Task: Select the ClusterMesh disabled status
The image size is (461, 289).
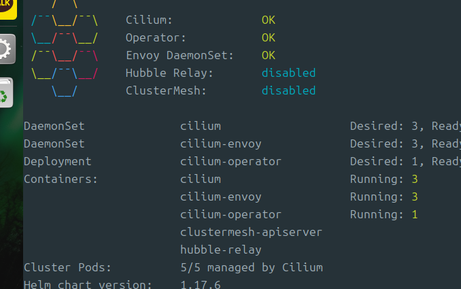Action: 289,90
